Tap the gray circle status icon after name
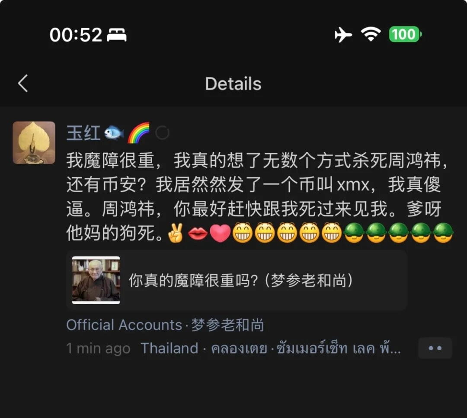467x418 pixels. 162,133
